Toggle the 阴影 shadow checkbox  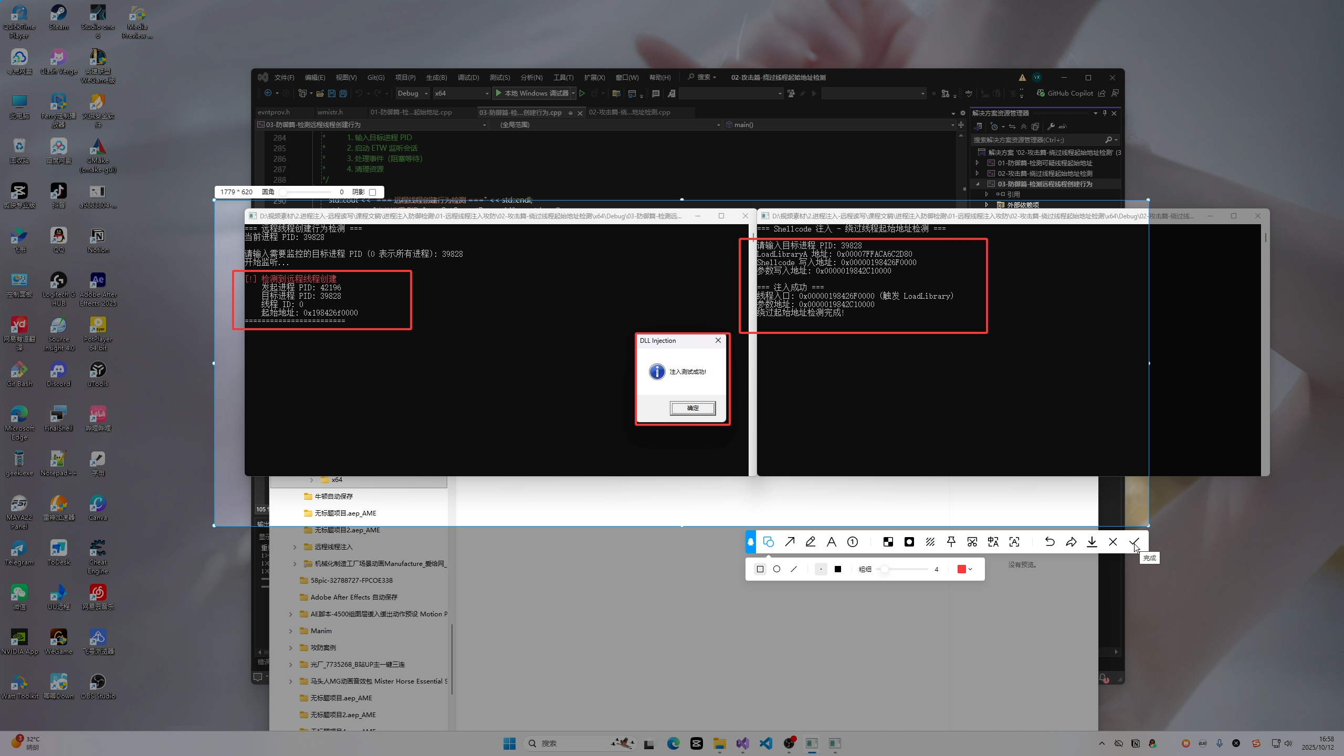[373, 192]
